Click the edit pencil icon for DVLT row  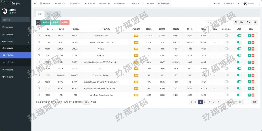click(249, 36)
